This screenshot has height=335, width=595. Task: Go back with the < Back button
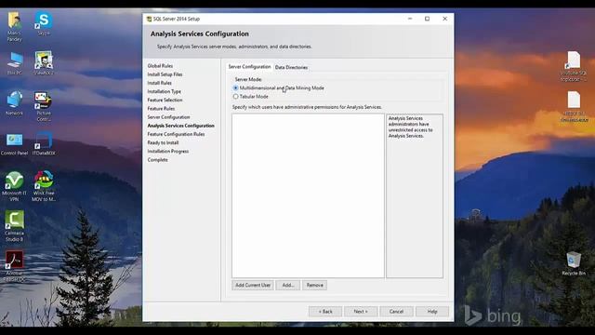pos(325,312)
